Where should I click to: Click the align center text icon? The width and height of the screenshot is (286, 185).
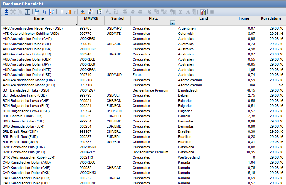(133, 12)
